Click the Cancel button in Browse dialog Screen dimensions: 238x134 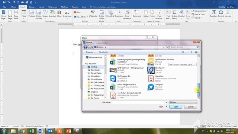[x=190, y=107]
